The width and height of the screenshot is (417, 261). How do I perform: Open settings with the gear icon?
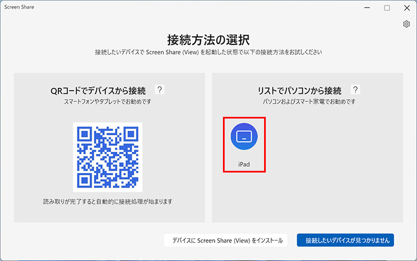pyautogui.click(x=406, y=24)
